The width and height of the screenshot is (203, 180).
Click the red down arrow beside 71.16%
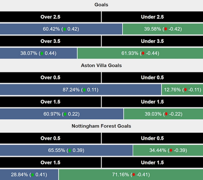(133, 175)
